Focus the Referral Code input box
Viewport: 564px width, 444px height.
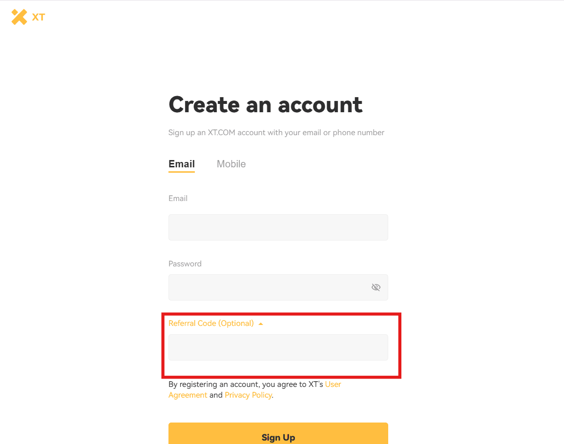pyautogui.click(x=278, y=347)
